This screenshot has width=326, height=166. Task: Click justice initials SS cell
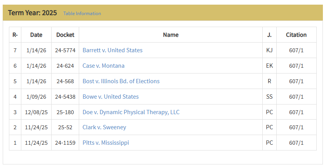(269, 97)
